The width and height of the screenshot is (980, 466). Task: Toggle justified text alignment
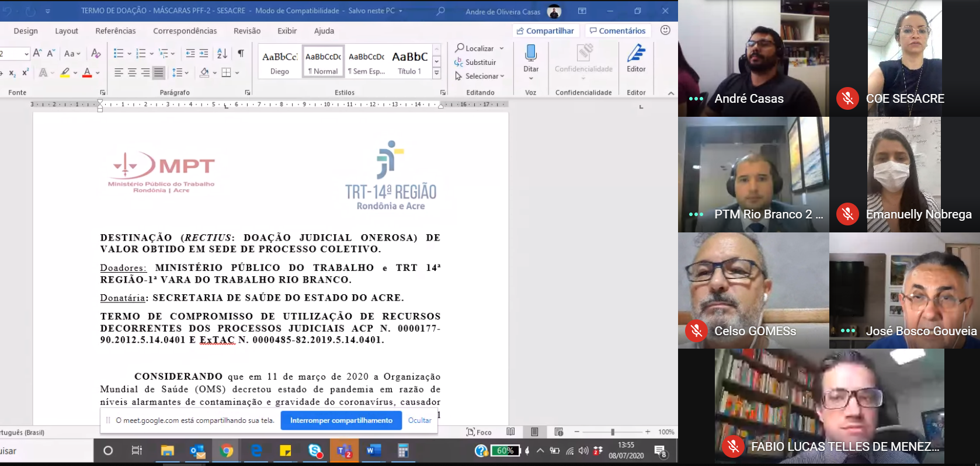point(158,72)
